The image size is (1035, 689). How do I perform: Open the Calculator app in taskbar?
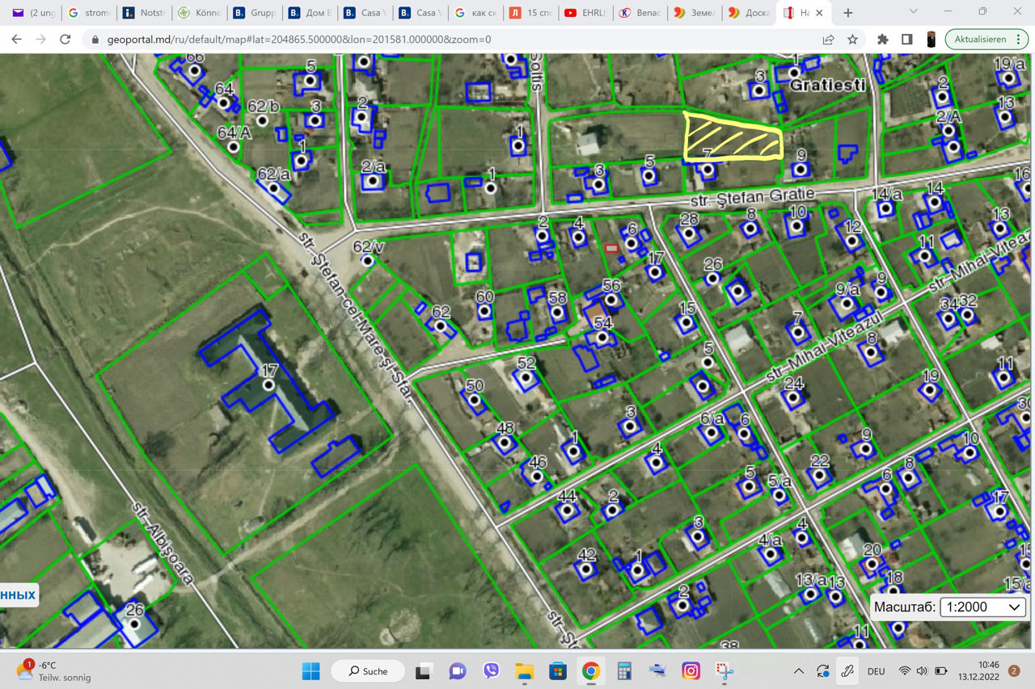coord(623,670)
